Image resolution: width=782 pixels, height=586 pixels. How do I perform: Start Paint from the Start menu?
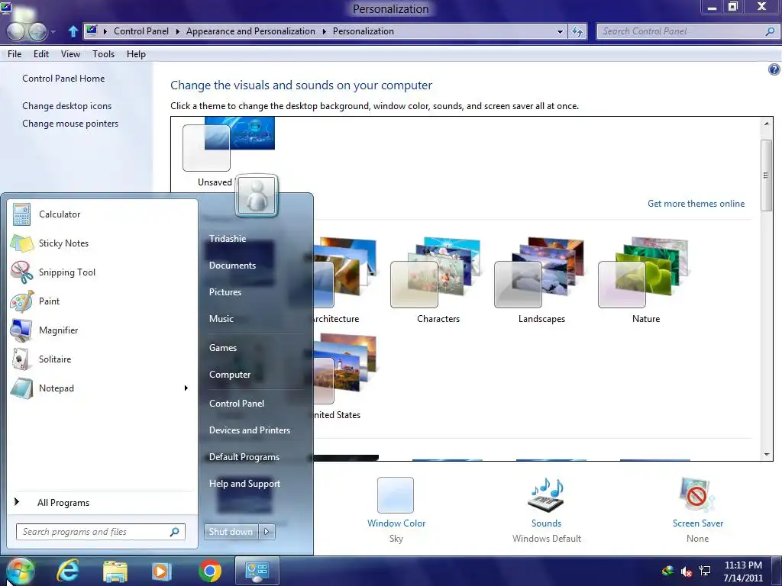(x=102, y=301)
